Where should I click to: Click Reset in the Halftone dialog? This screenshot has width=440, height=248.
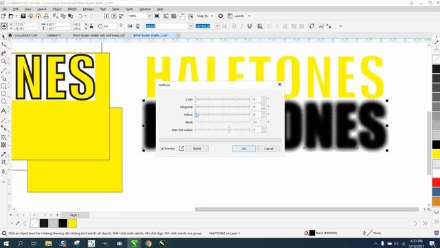tap(197, 149)
